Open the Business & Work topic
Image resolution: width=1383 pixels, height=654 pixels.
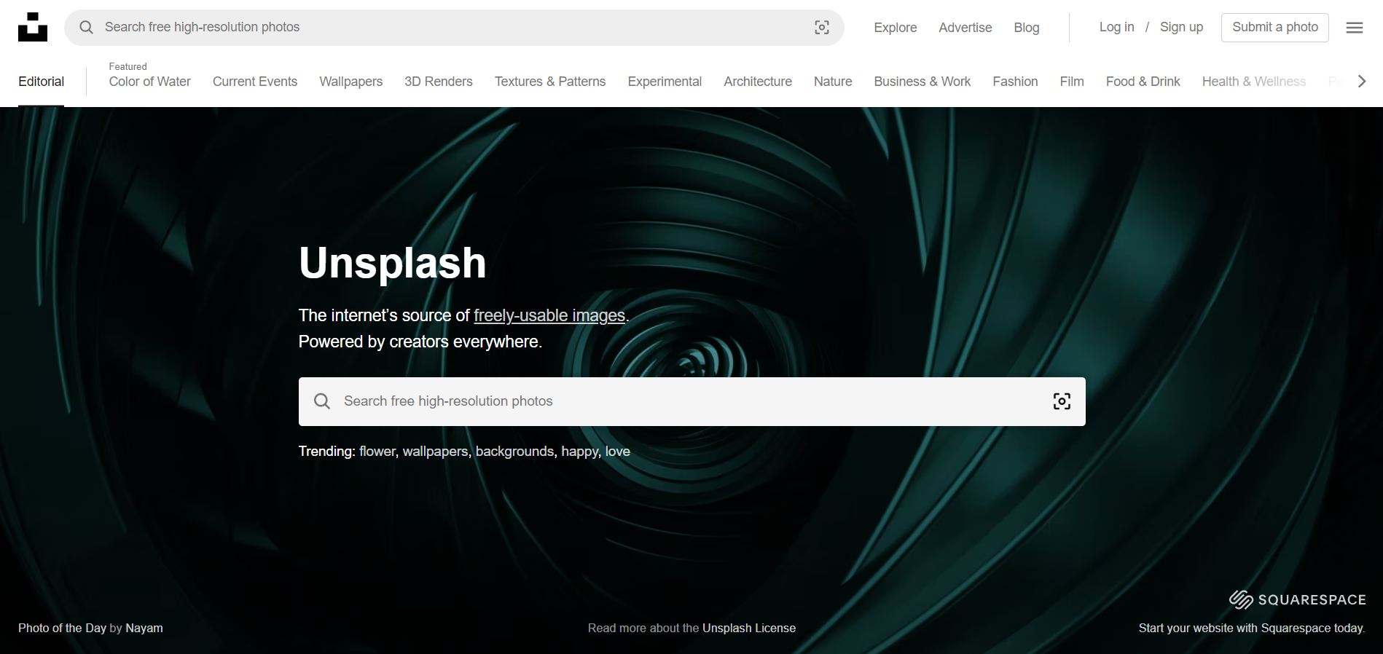point(922,82)
